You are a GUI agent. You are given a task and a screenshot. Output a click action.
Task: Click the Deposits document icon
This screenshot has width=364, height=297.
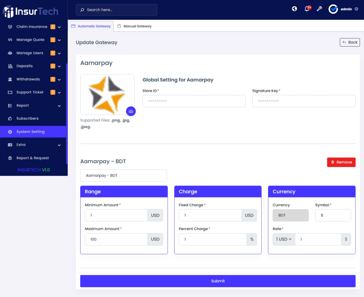[x=10, y=66]
